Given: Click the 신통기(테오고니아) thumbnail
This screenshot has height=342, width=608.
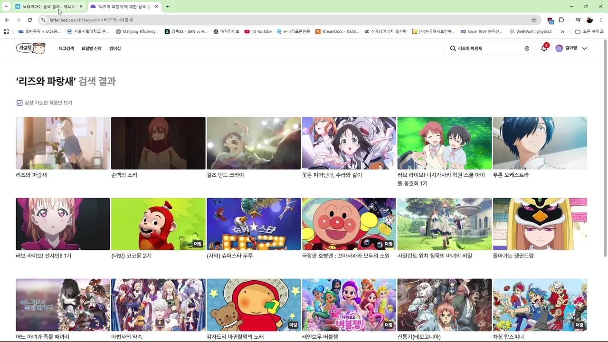Looking at the screenshot, I should click(x=445, y=305).
